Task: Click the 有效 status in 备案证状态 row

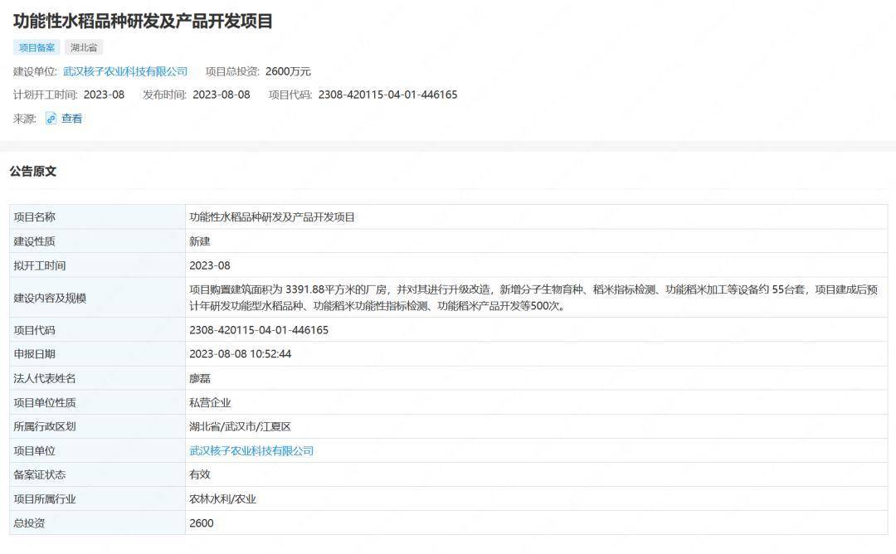Action: pos(200,475)
